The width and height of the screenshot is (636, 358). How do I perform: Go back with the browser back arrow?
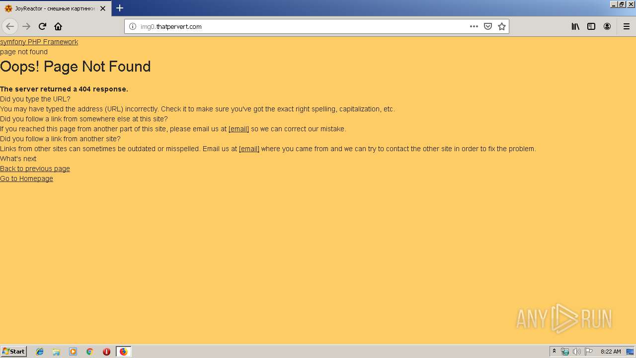[x=10, y=26]
